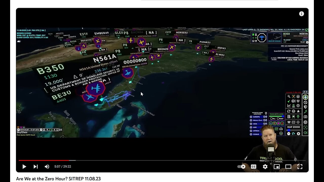Select the EUROPE favorite location
The image size is (324, 182).
256,117
